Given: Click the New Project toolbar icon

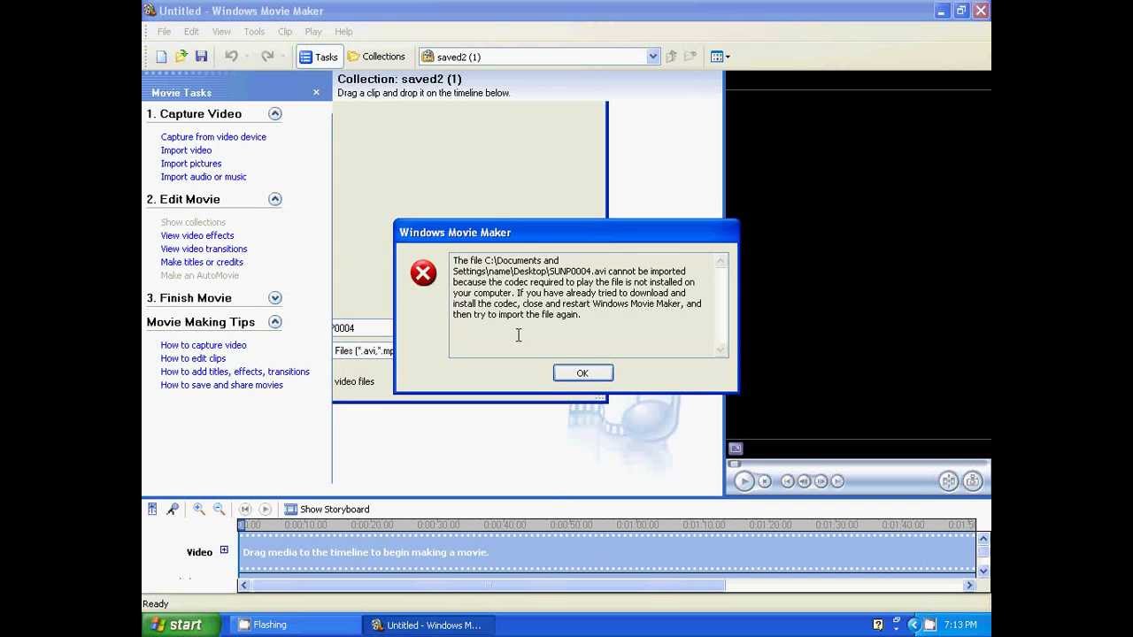Looking at the screenshot, I should (161, 57).
